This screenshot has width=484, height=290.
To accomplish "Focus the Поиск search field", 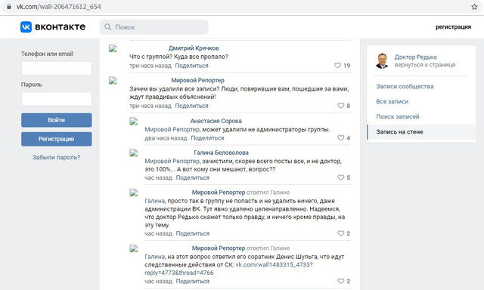I will (x=154, y=27).
